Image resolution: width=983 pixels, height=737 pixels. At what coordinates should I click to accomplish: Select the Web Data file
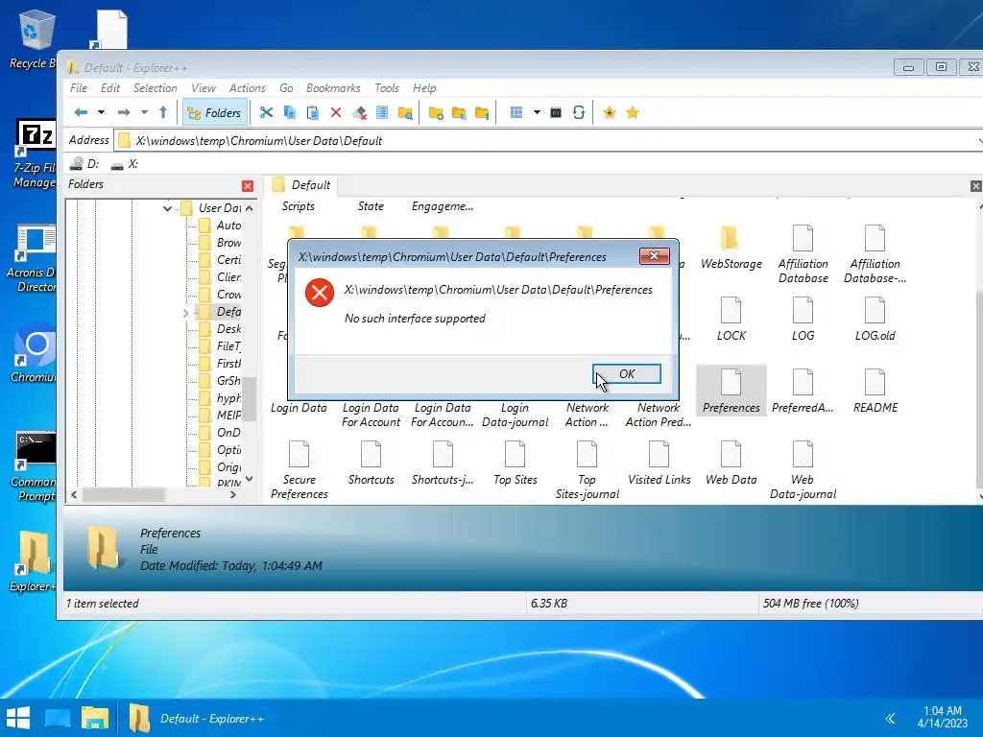(731, 464)
